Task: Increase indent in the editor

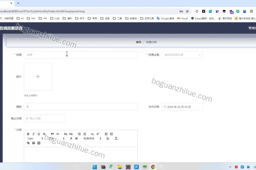Action: click(112, 134)
